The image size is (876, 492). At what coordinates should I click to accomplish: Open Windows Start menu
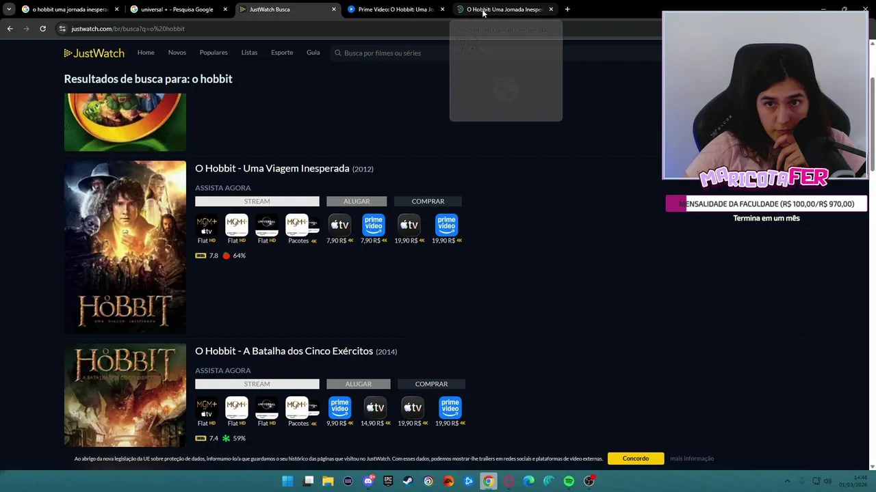click(x=287, y=481)
